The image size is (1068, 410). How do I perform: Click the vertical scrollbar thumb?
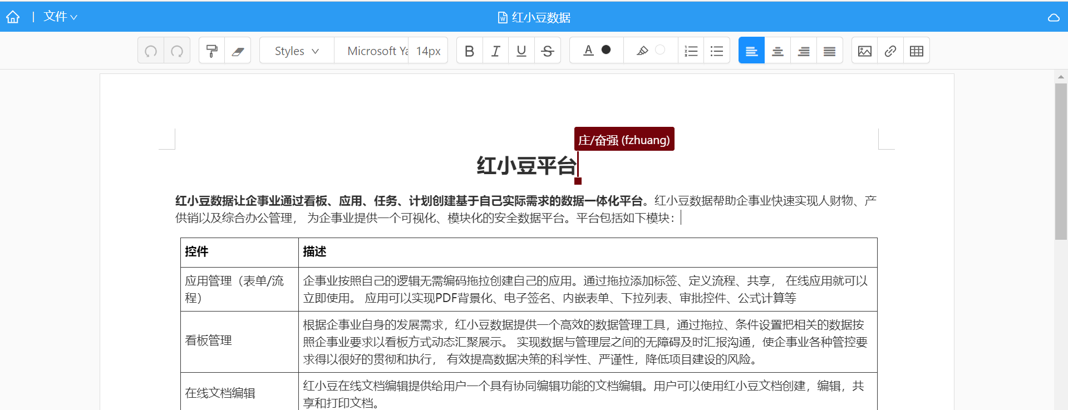pyautogui.click(x=1061, y=161)
